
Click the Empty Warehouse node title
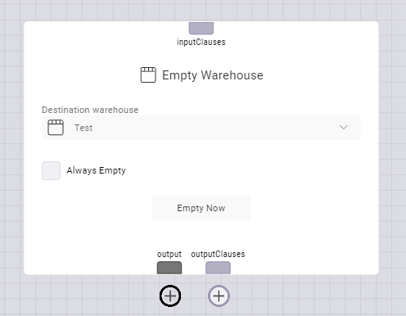[213, 75]
